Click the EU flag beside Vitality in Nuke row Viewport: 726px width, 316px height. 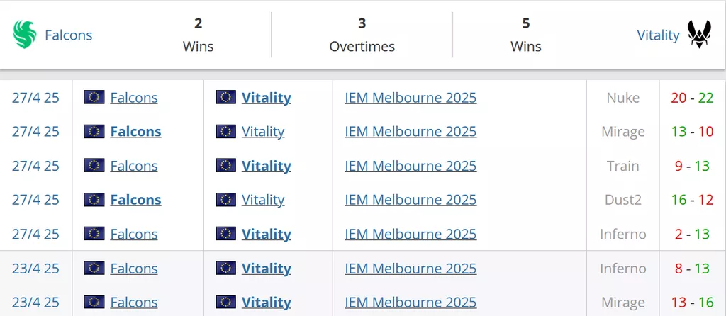[x=226, y=97]
